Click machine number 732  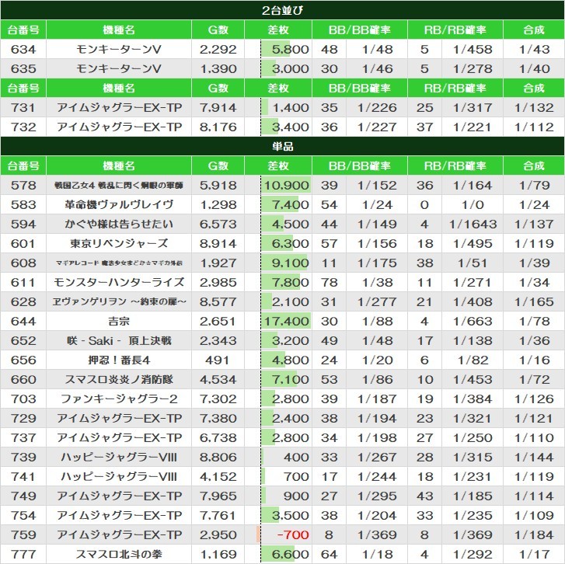pyautogui.click(x=23, y=127)
